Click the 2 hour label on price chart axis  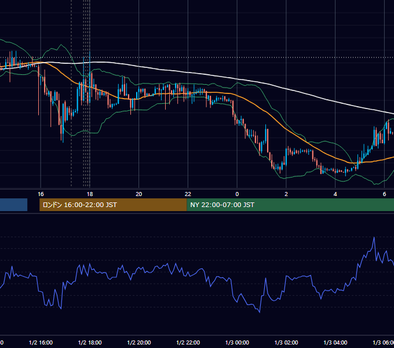click(x=286, y=194)
